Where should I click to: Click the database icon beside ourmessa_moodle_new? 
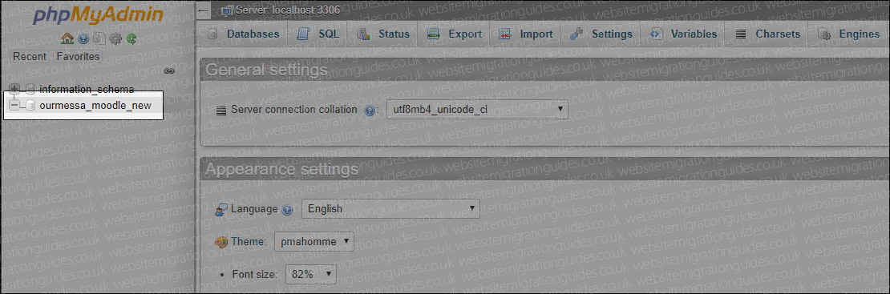click(x=30, y=106)
